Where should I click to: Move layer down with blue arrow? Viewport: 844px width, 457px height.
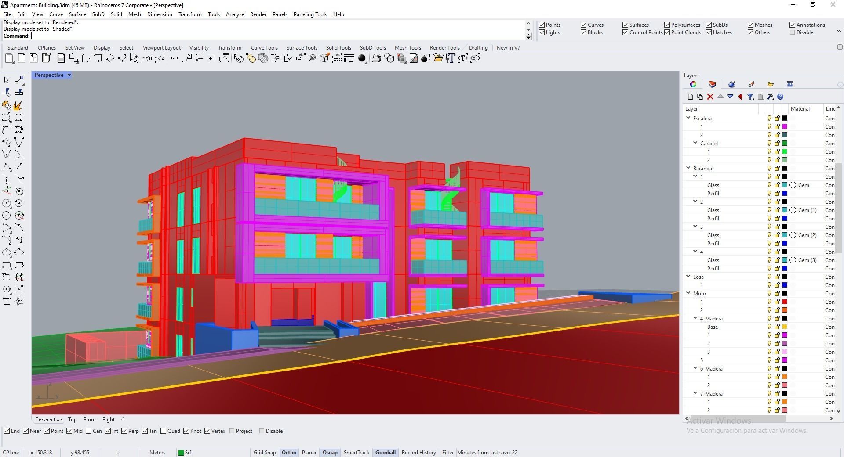click(x=730, y=97)
